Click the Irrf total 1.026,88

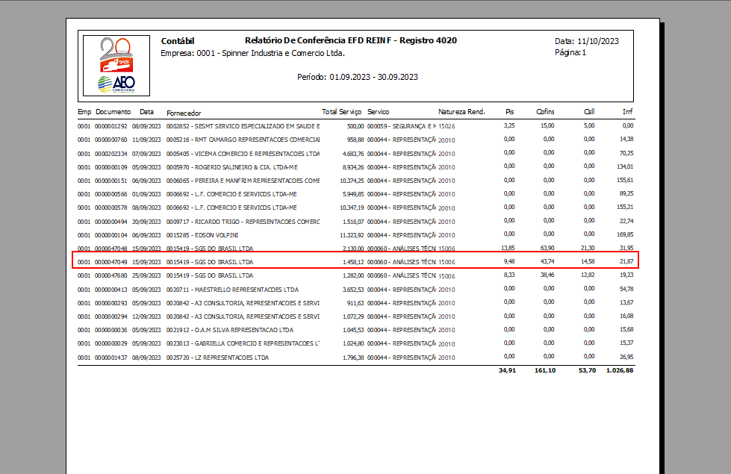[620, 370]
